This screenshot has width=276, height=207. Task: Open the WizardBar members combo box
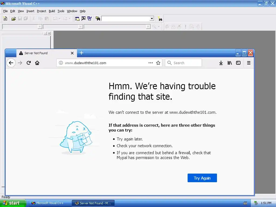117,27
